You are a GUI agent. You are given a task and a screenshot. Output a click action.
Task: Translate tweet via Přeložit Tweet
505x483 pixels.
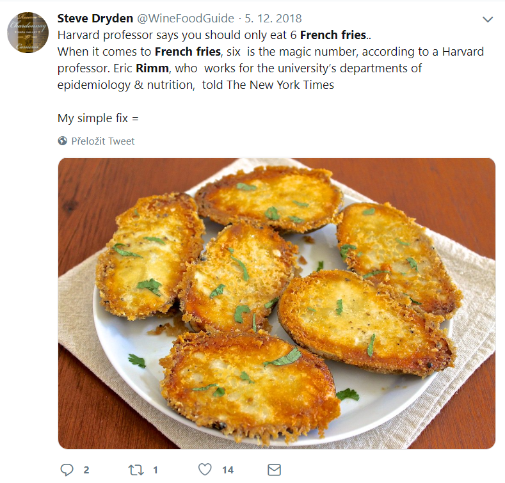(102, 141)
